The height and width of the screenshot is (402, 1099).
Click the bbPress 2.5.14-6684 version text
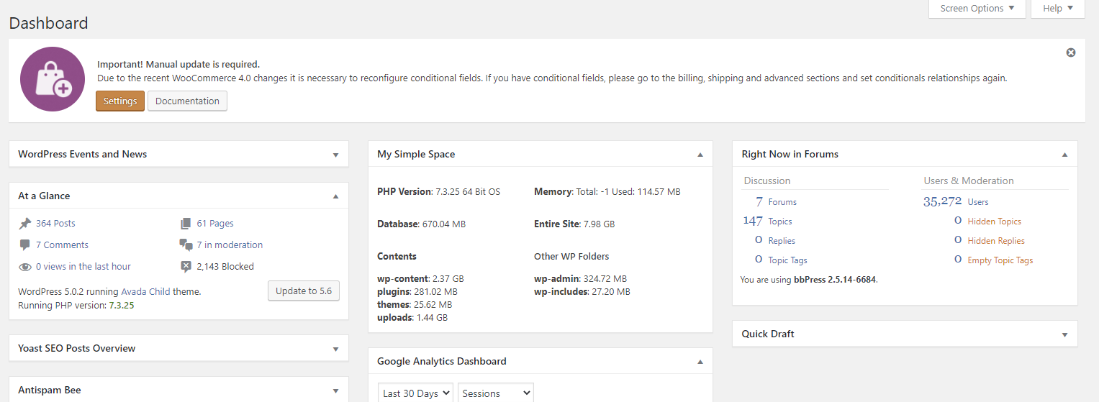836,280
